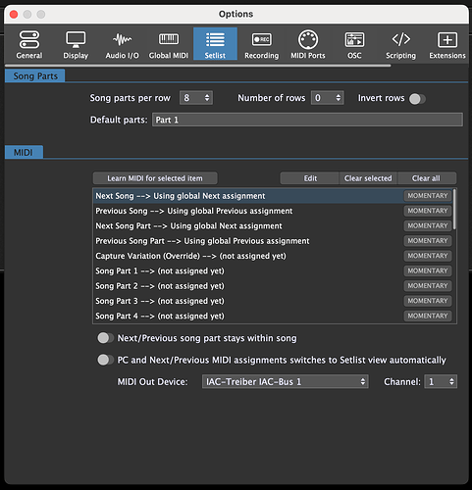Click the MIDI list vertical scrollbar

(455, 209)
